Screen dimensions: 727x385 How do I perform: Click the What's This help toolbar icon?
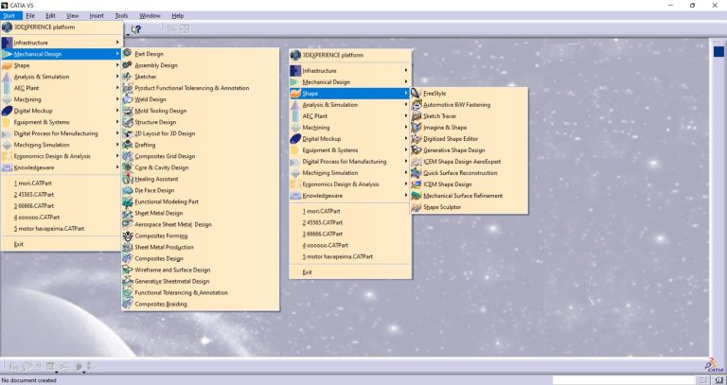point(136,29)
